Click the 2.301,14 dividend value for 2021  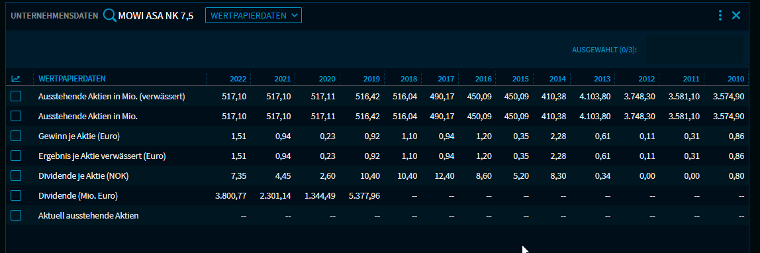275,196
